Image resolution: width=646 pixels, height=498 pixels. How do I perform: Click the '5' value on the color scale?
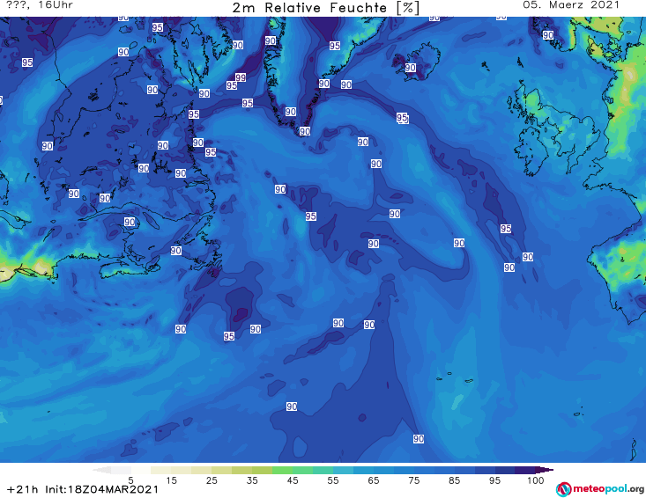[x=130, y=480]
